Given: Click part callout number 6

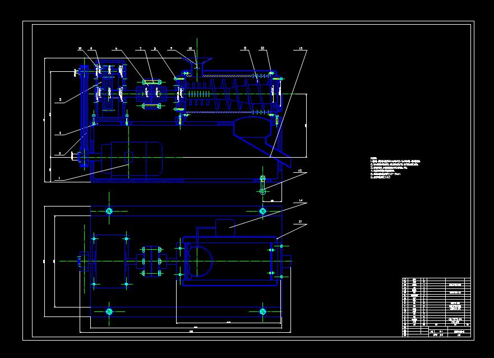Looking at the screenshot, I should 116,48.
